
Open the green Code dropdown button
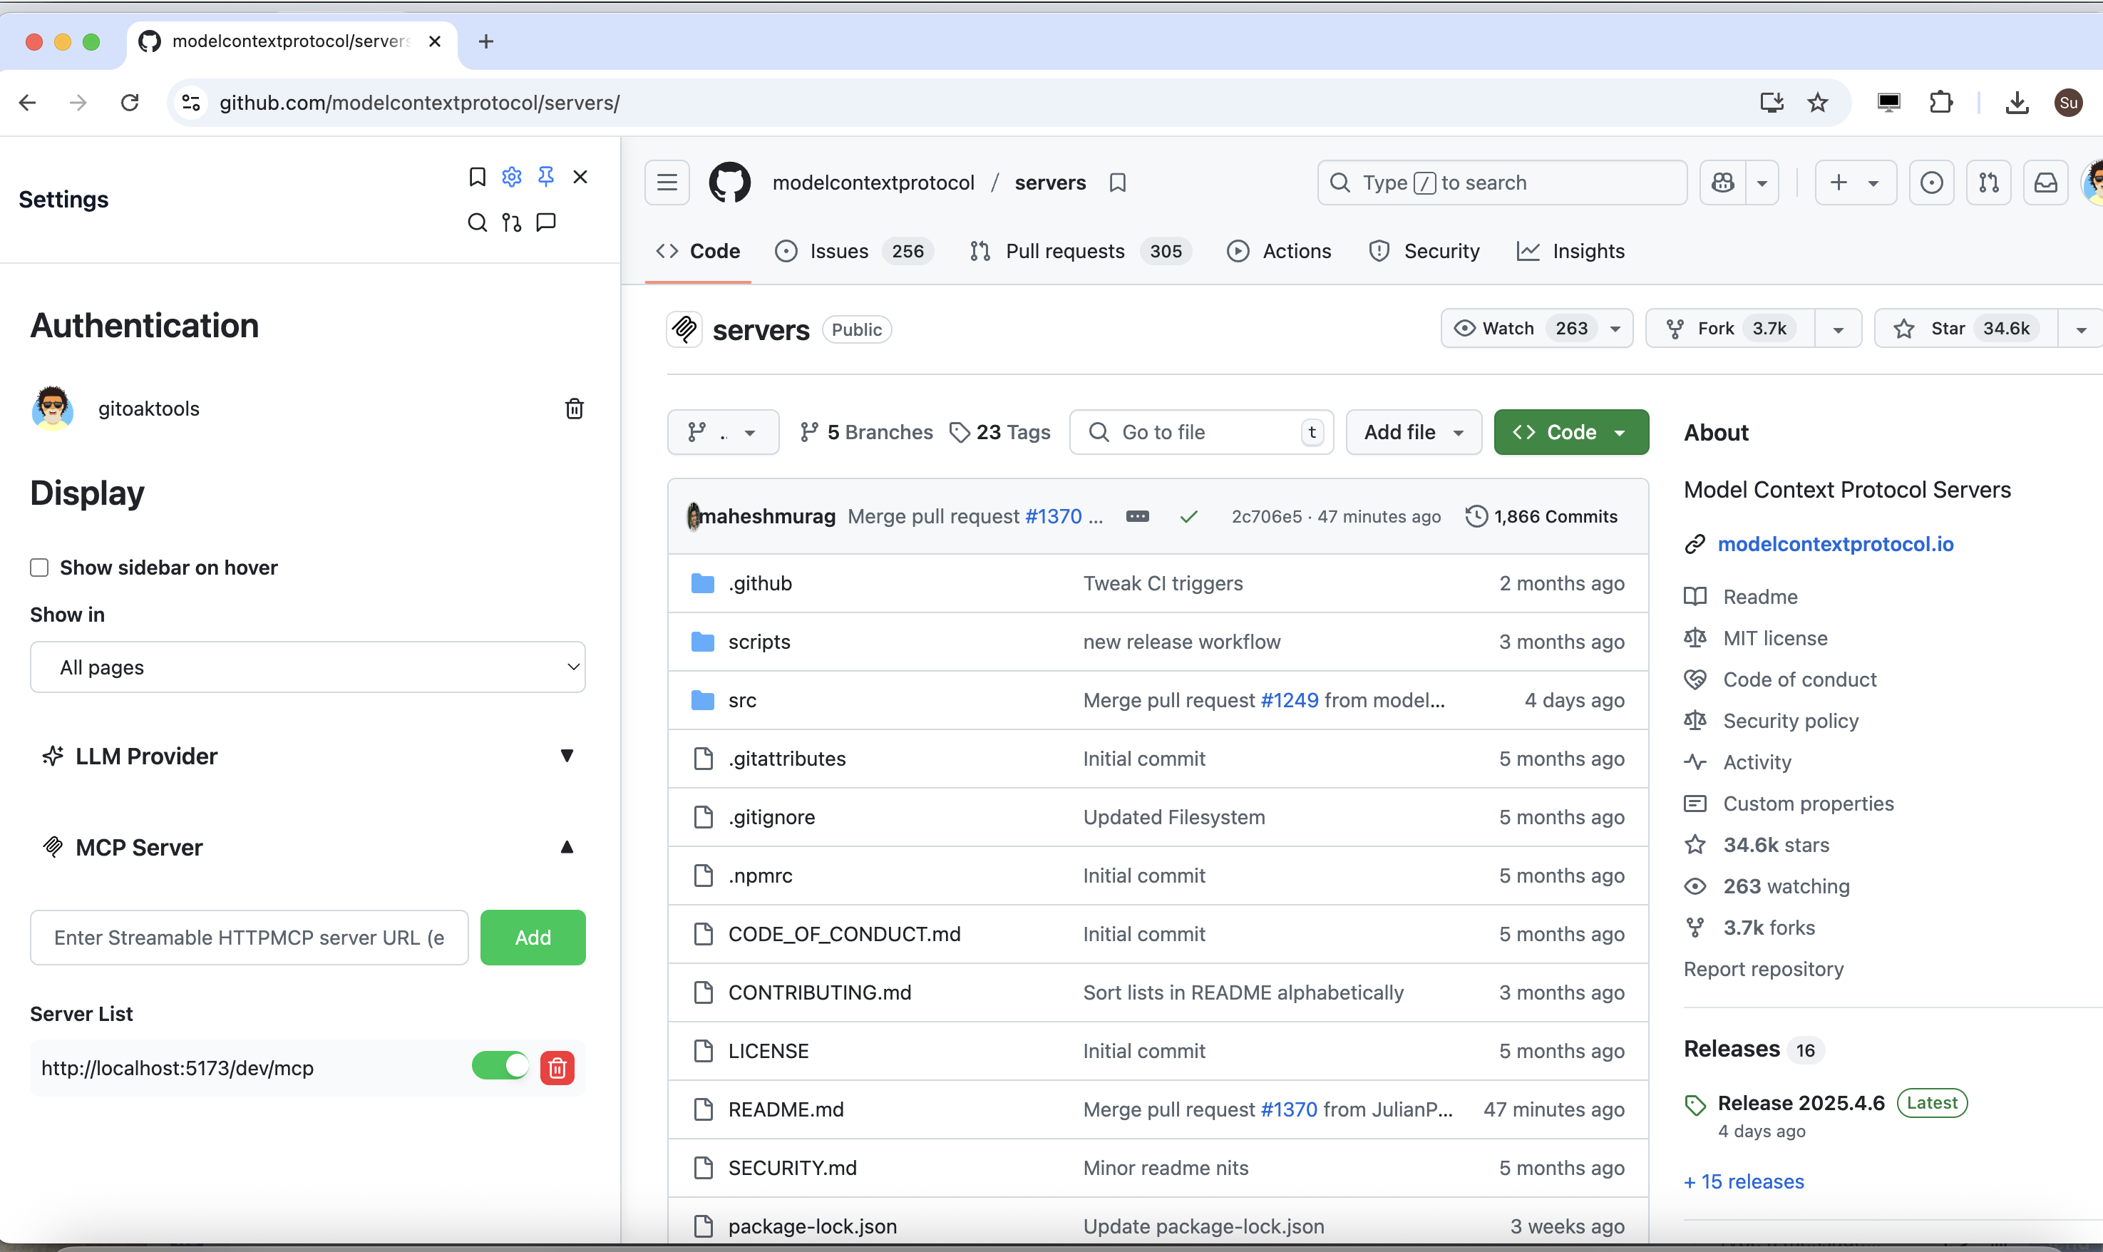pyautogui.click(x=1570, y=432)
